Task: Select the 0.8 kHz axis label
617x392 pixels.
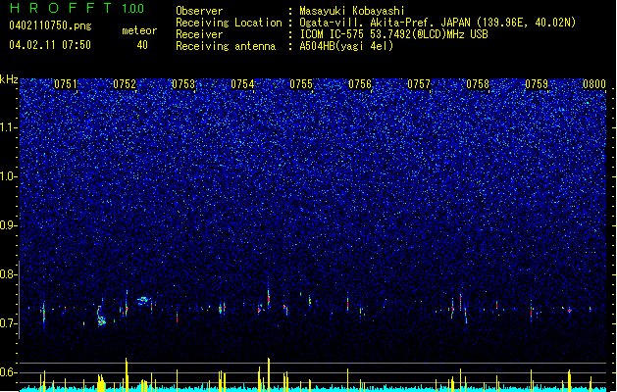Action: pyautogui.click(x=9, y=274)
